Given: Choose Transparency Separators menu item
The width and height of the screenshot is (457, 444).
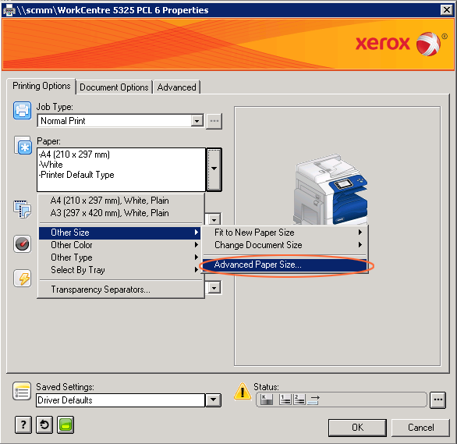Looking at the screenshot, I should [121, 289].
